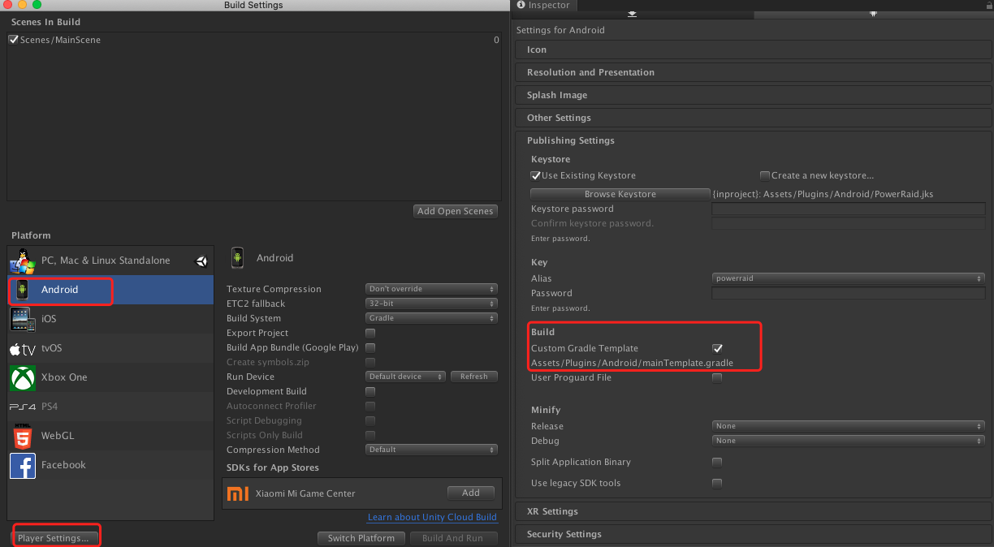This screenshot has width=994, height=547.
Task: Select the PS4 platform icon
Action: pyautogui.click(x=22, y=407)
